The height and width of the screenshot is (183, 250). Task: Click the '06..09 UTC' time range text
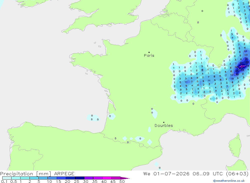(207, 174)
